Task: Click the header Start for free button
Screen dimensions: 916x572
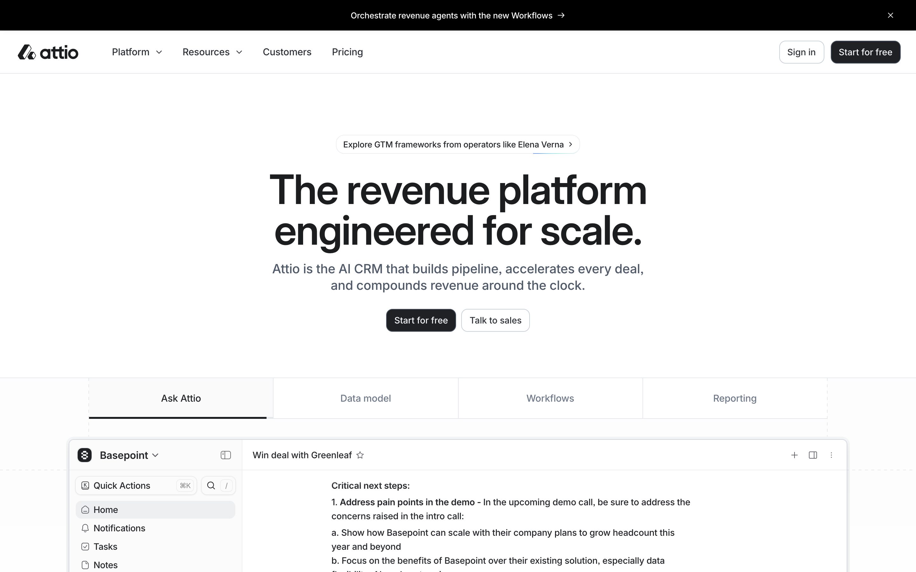Action: click(x=865, y=52)
